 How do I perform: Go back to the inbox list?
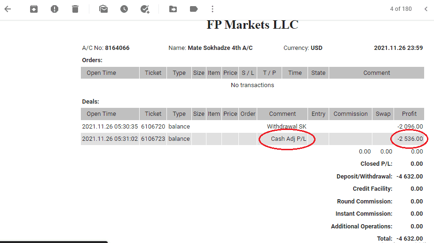tap(8, 9)
